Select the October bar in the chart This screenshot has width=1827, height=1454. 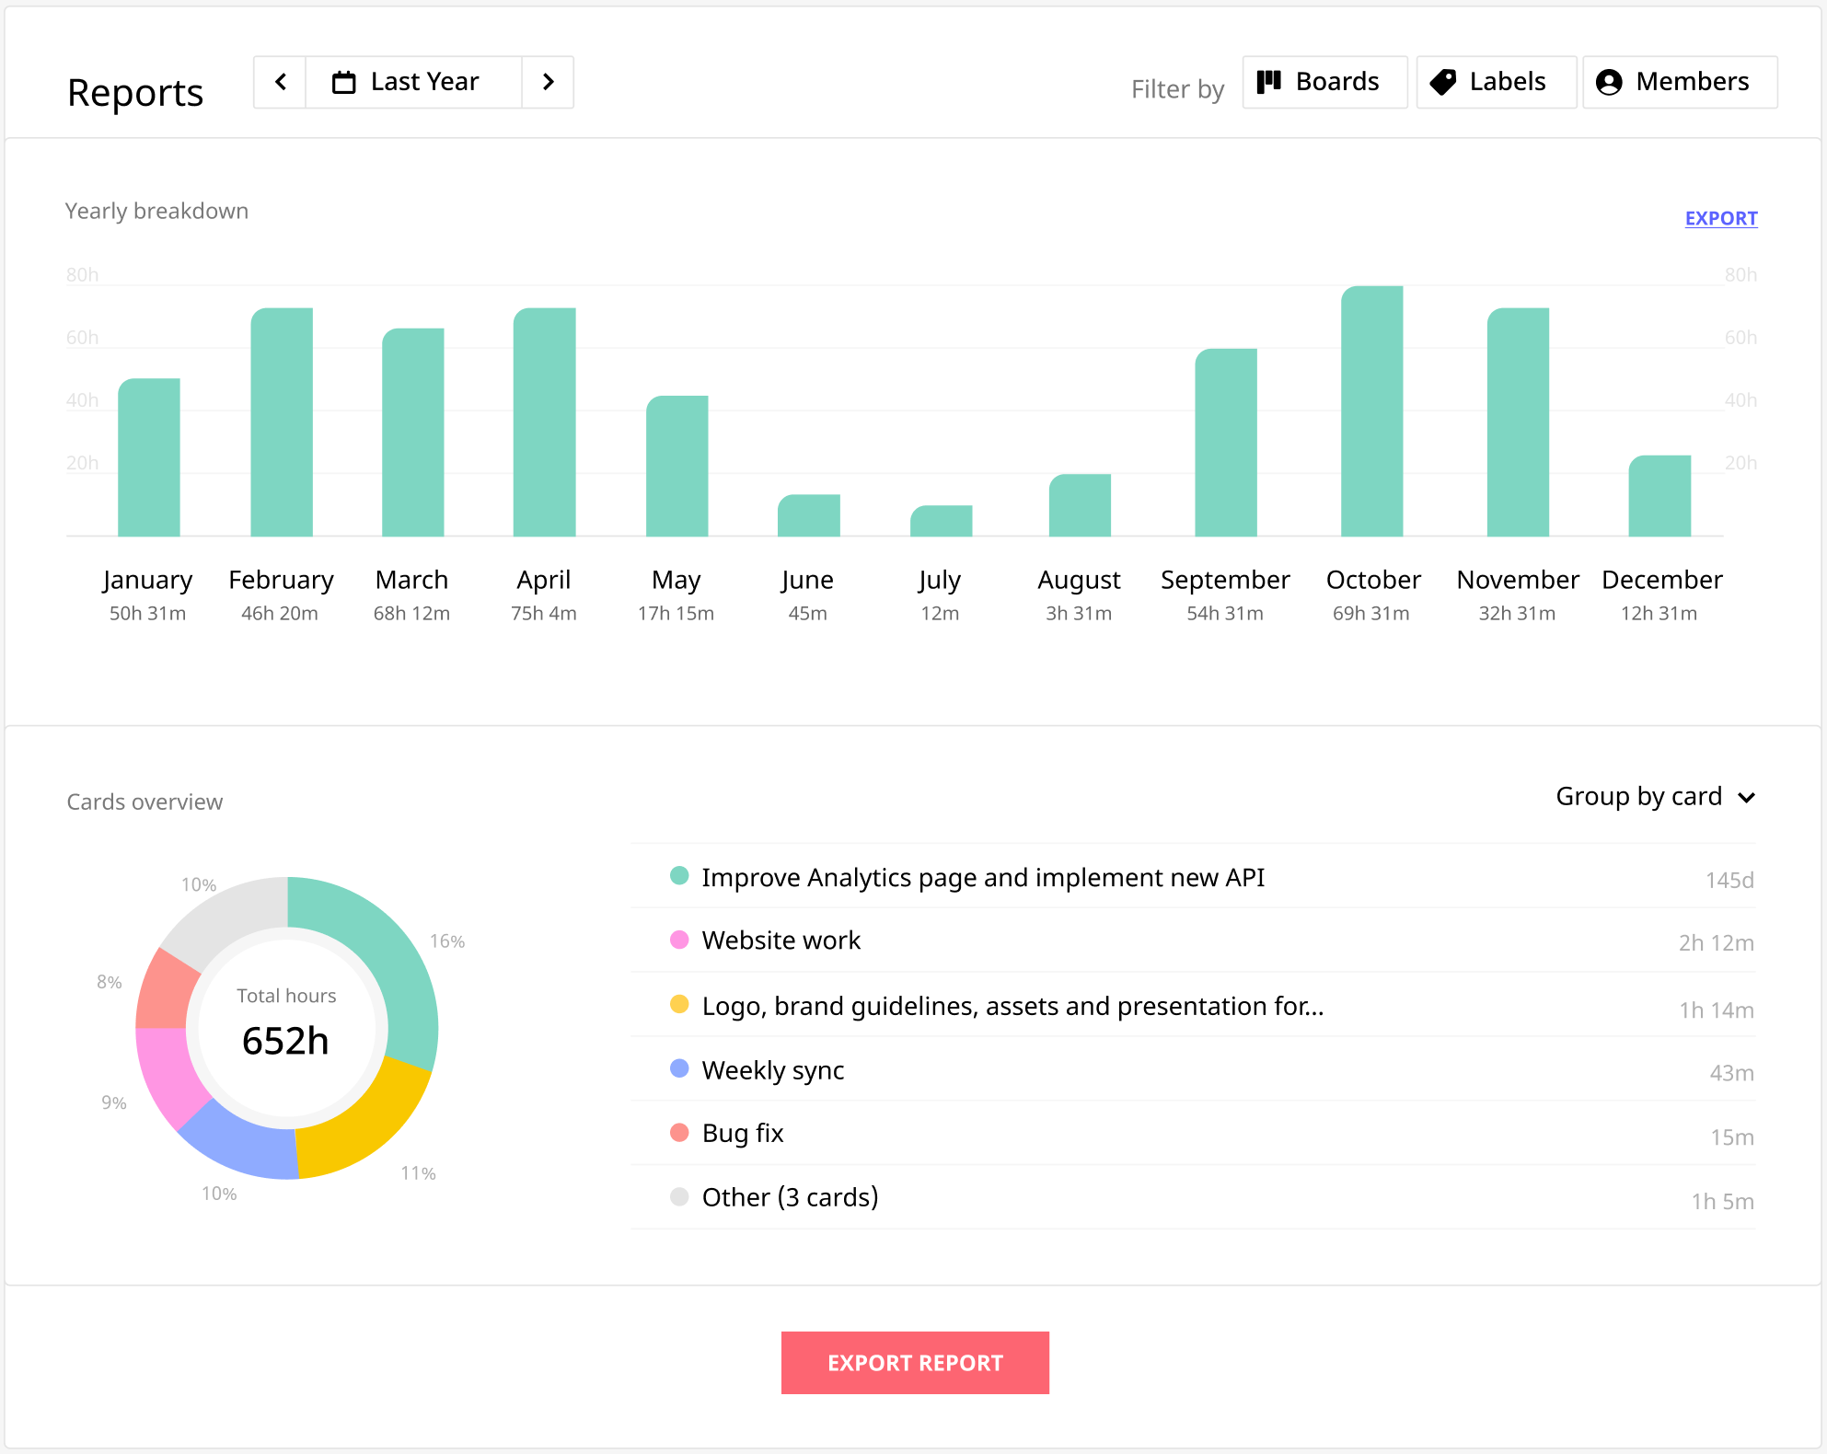click(x=1372, y=411)
